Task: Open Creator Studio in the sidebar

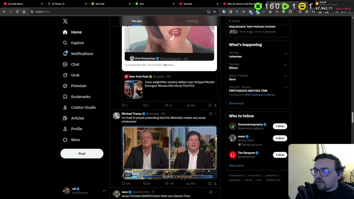Action: point(79,108)
